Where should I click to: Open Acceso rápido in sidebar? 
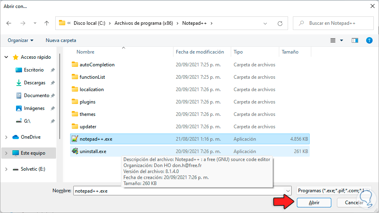click(x=36, y=57)
